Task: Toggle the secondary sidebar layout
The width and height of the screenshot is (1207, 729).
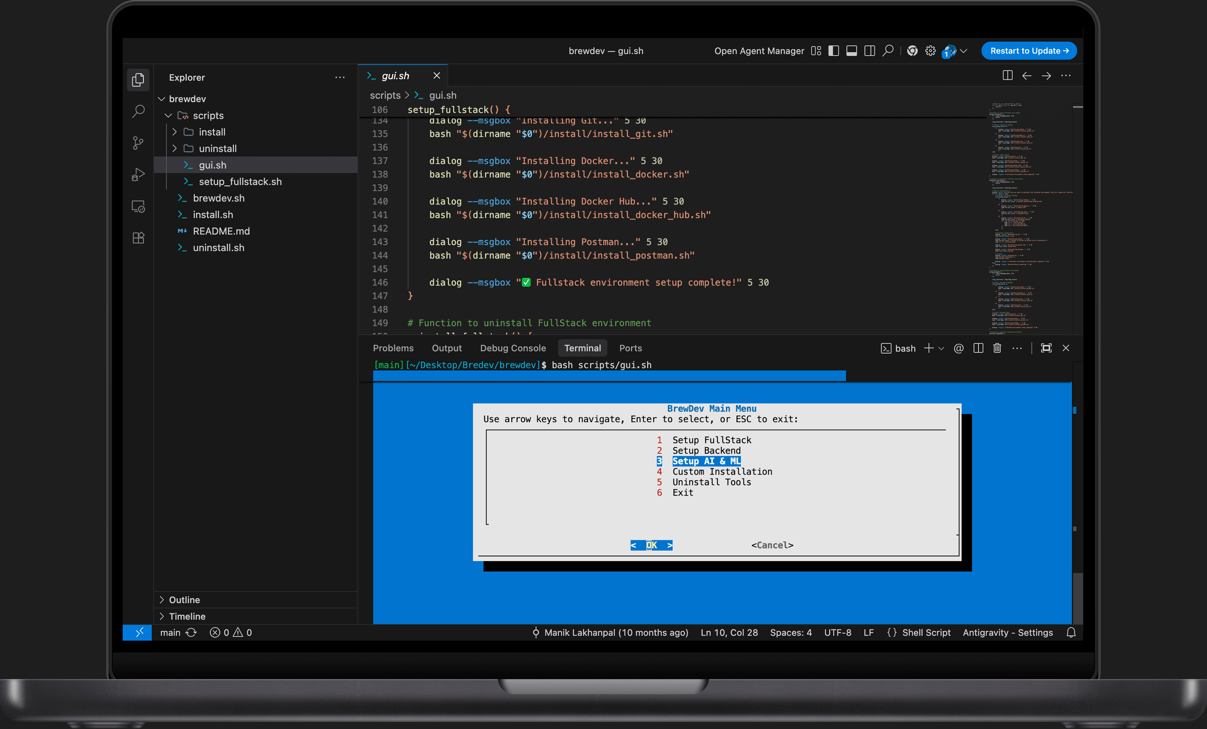Action: tap(869, 51)
